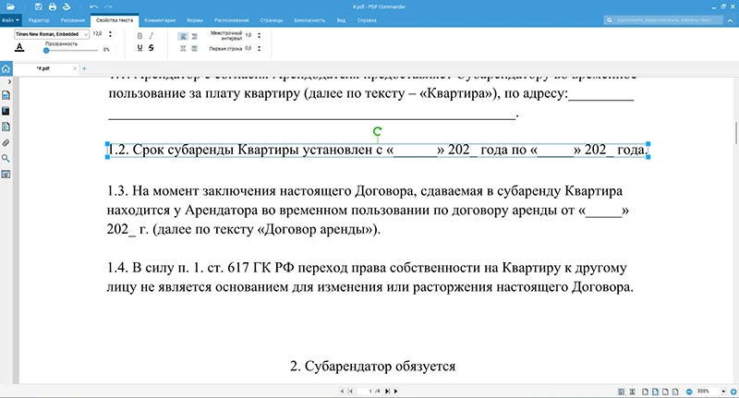Viewport: 739px width, 398px height.
Task: Select the Свойства текста tab
Action: tap(115, 20)
